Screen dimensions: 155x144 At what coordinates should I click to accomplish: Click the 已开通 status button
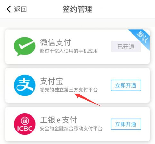click(x=126, y=47)
